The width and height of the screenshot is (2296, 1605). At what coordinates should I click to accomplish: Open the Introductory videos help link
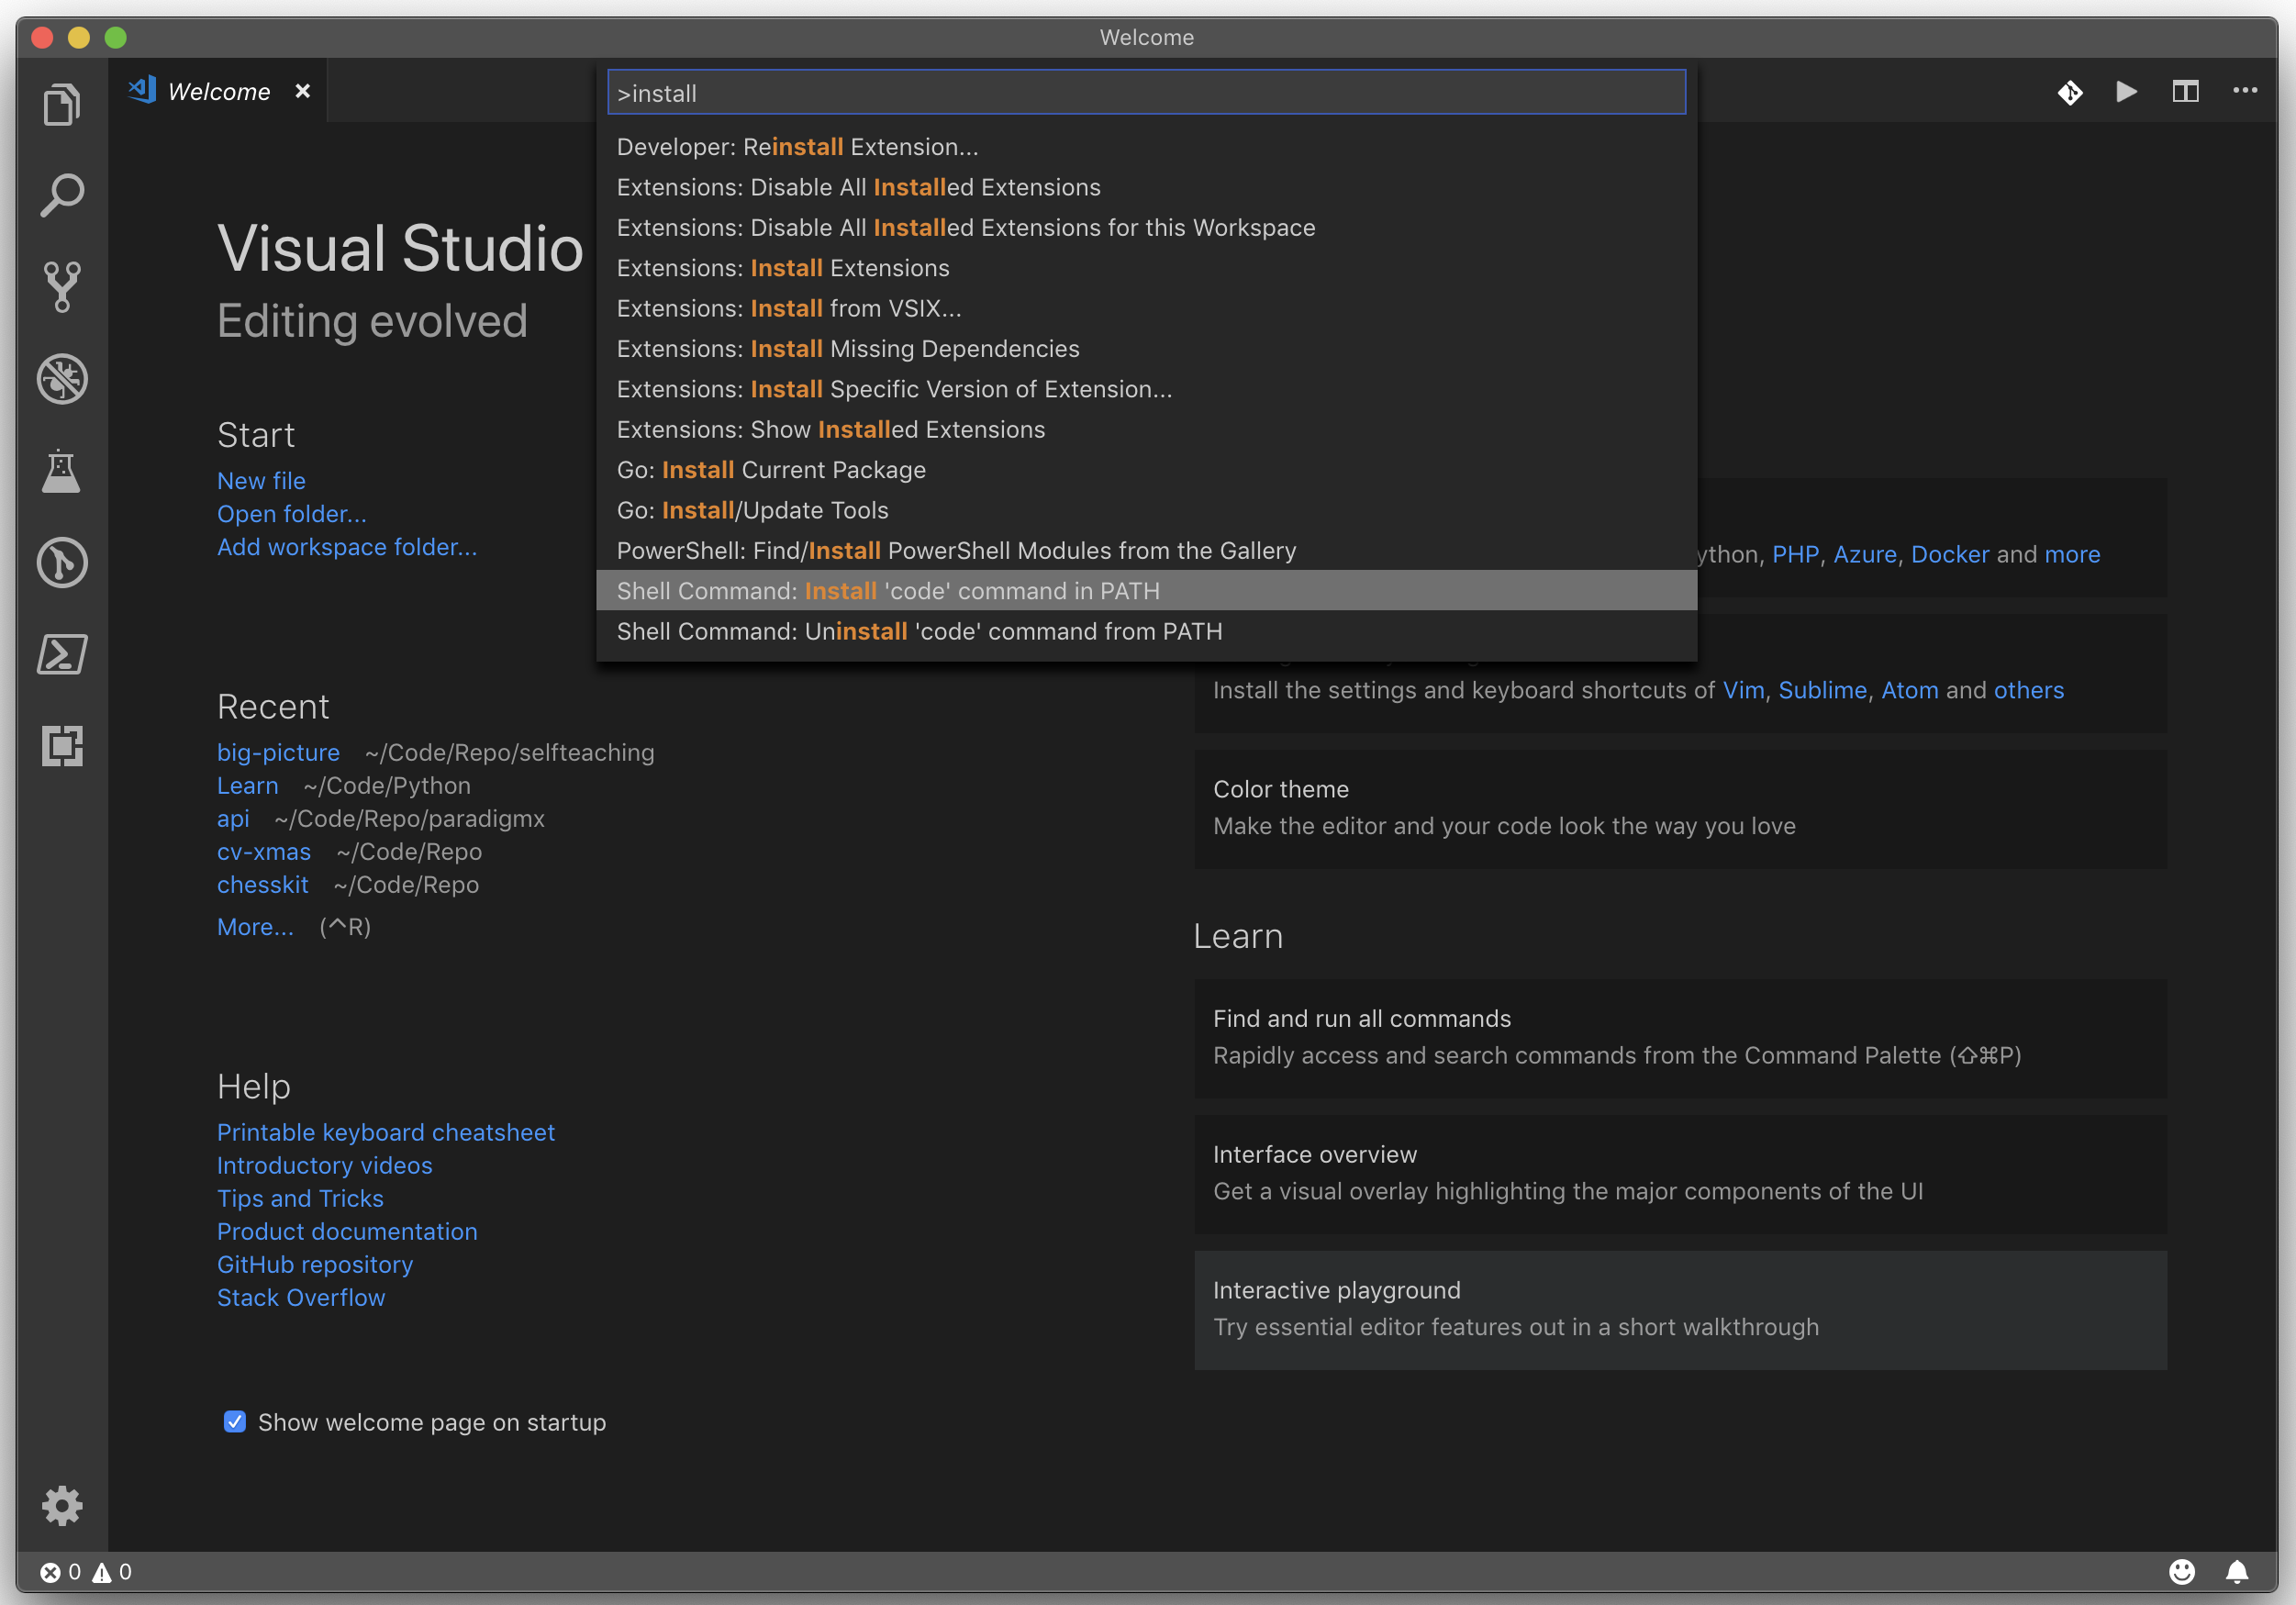pyautogui.click(x=327, y=1165)
